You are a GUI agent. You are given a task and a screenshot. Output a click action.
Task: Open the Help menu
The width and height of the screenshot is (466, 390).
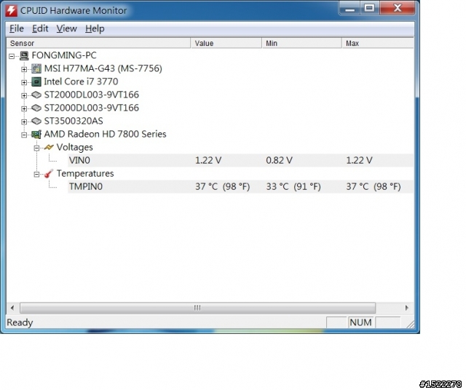pyautogui.click(x=95, y=28)
